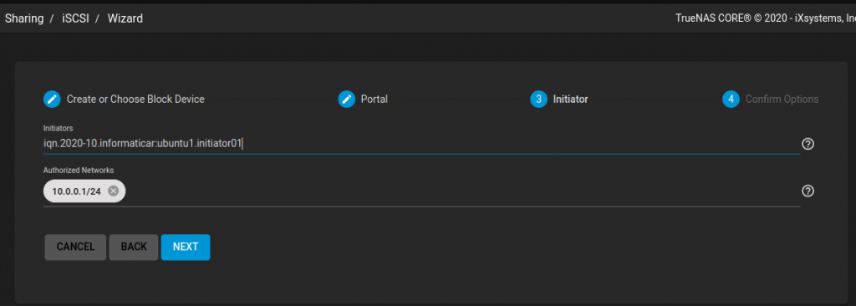
Task: Navigate to Sharing in the breadcrumb
Action: point(24,18)
